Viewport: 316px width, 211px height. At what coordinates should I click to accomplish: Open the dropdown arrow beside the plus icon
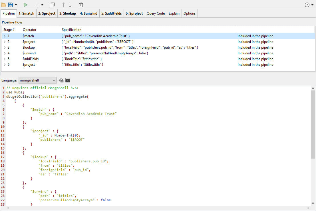[x=43, y=5]
